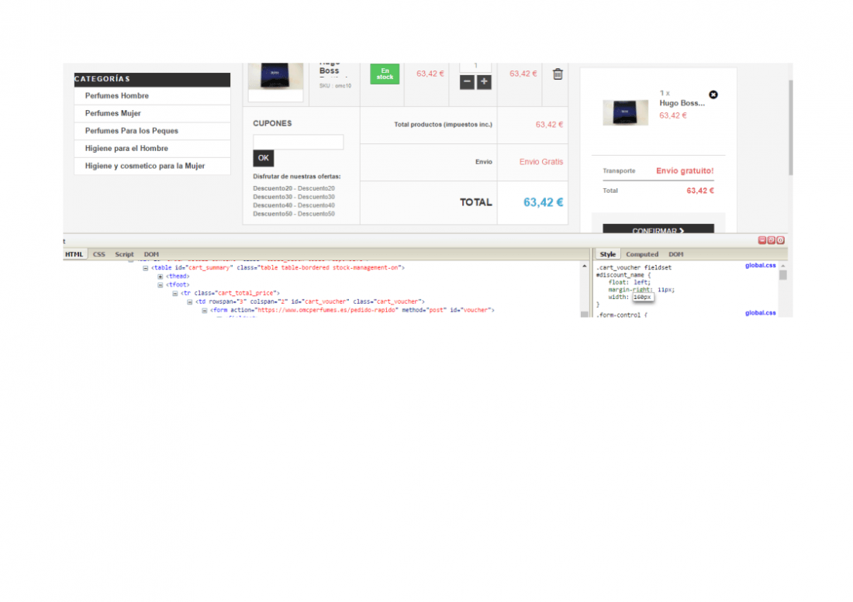Submit the coupon with OK button
This screenshot has width=853, height=602.
[264, 158]
